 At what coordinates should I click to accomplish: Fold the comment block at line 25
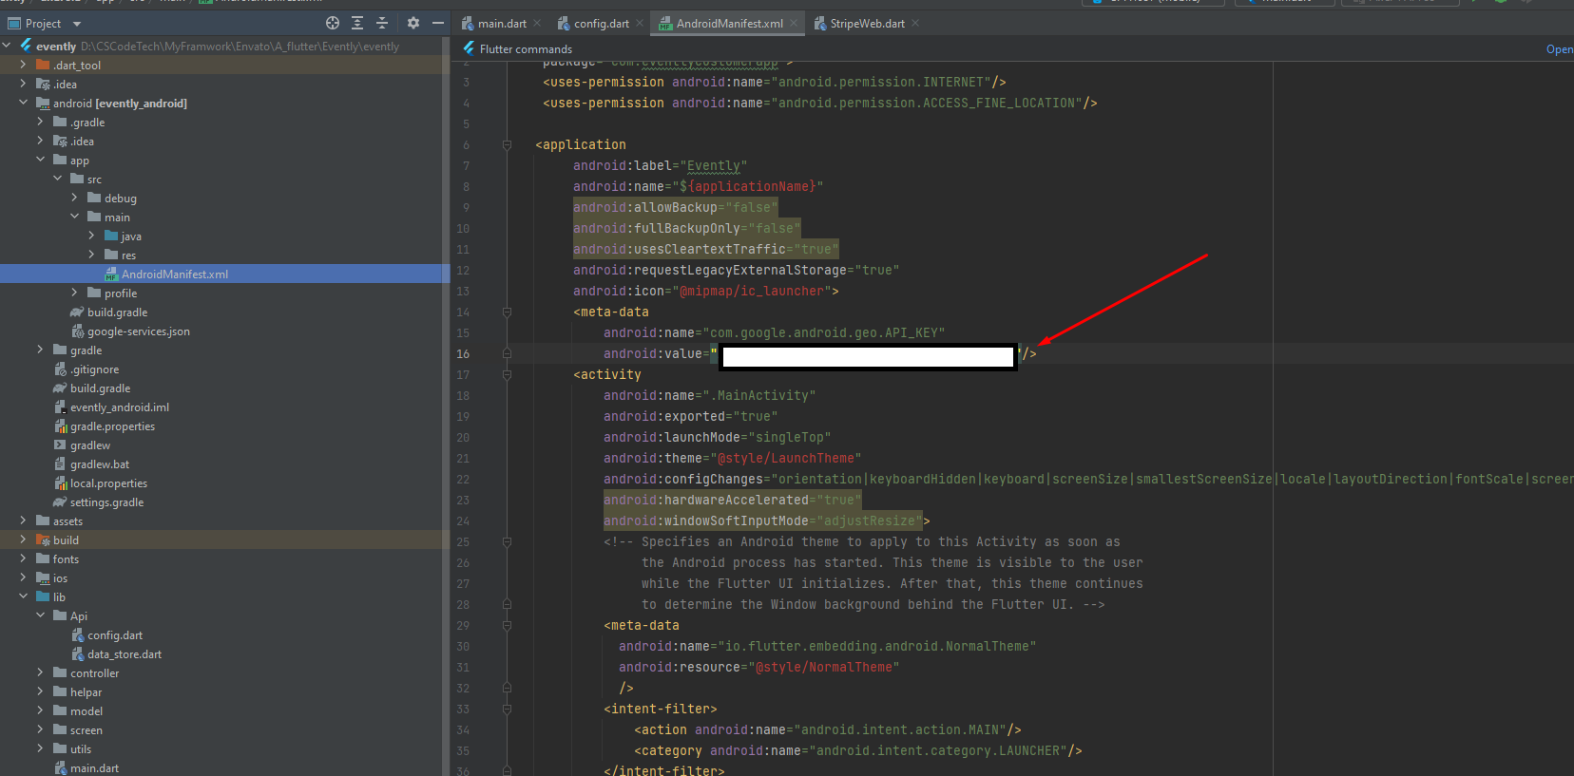pyautogui.click(x=507, y=542)
